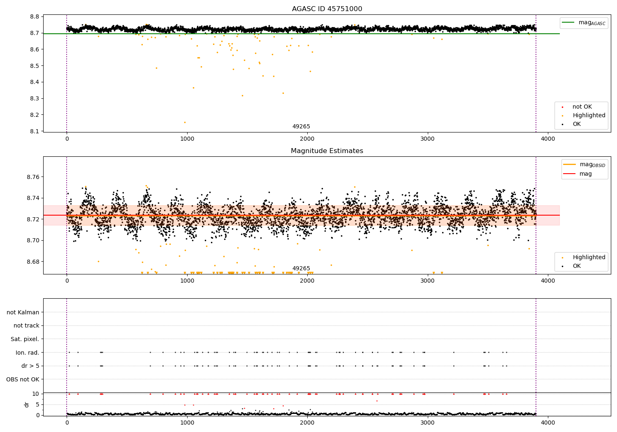This screenshot has width=617, height=432.
Task: Select 'not OK' legend entry in top plot
Action: tap(582, 107)
